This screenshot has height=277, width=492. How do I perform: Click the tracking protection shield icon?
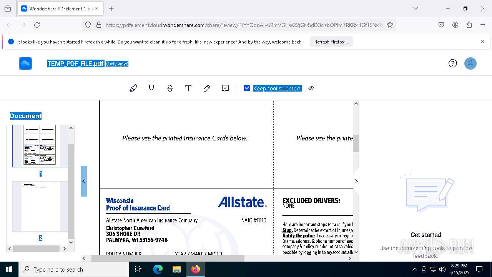[x=88, y=25]
